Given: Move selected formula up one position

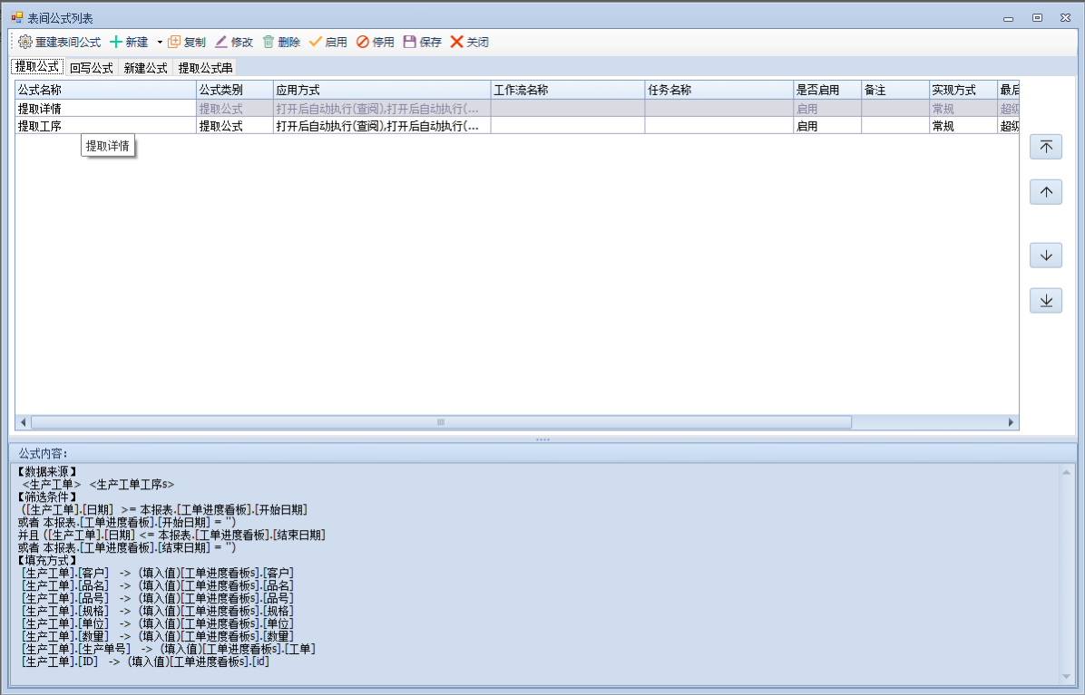Looking at the screenshot, I should coord(1045,192).
